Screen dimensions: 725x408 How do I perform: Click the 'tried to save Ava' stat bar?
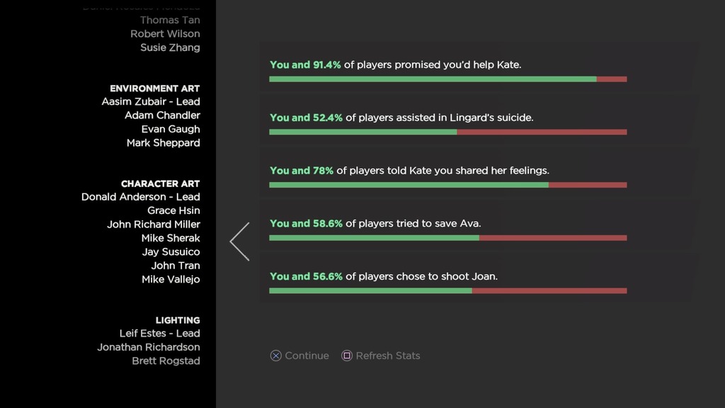pos(447,238)
